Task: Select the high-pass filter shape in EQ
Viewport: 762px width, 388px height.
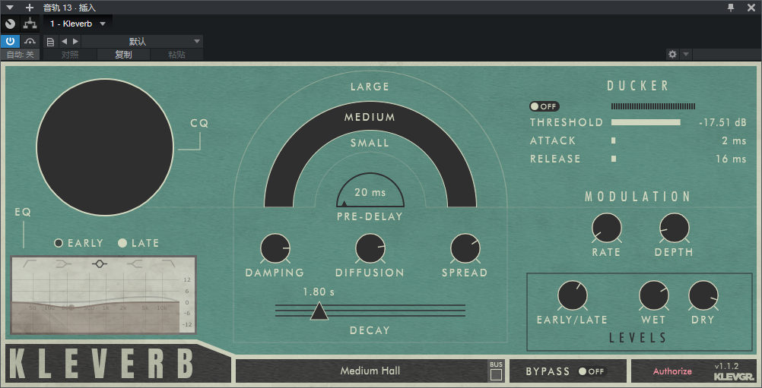Action: [x=30, y=263]
